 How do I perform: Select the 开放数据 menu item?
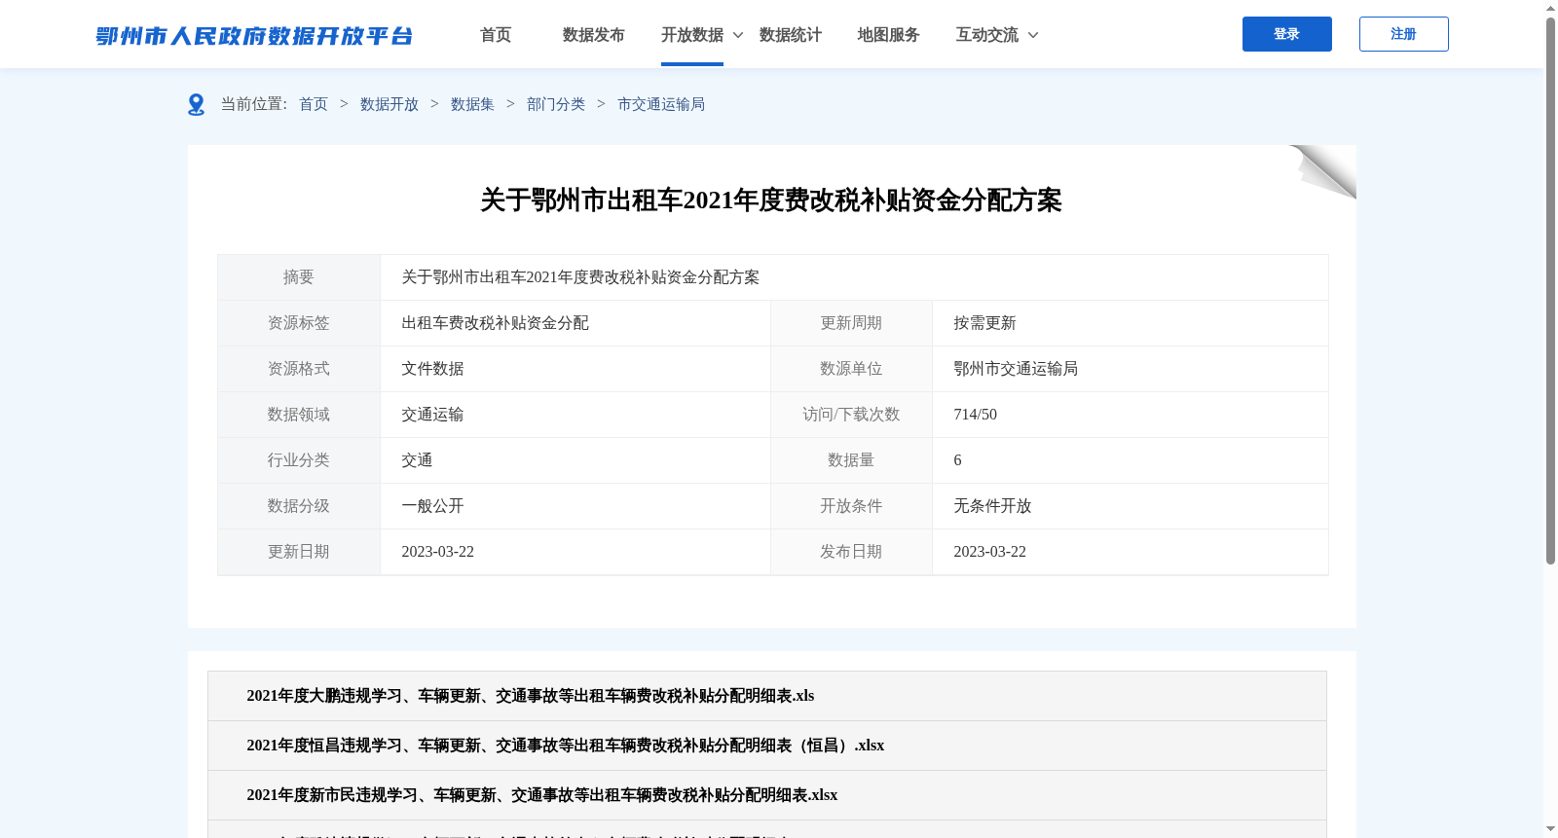(691, 35)
